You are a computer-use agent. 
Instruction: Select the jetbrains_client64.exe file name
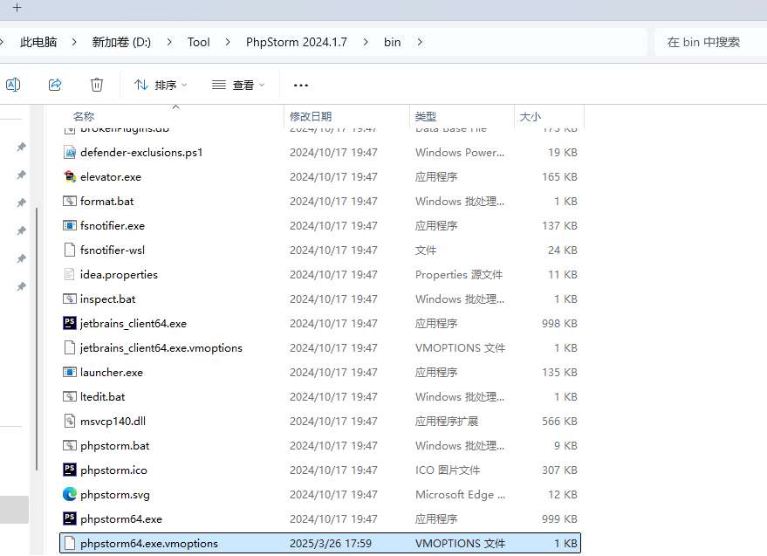click(x=134, y=324)
